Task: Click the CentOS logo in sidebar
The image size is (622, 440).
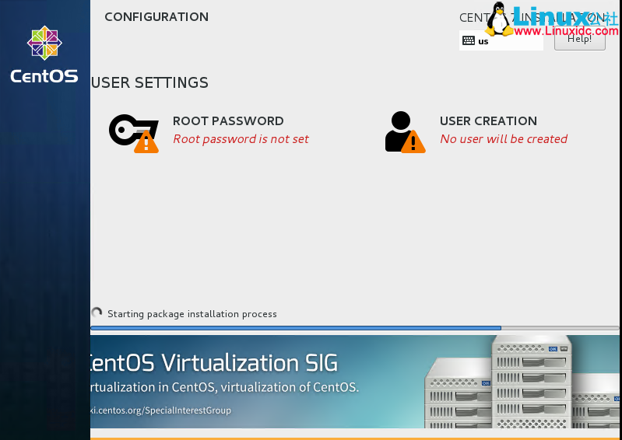Action: (44, 54)
